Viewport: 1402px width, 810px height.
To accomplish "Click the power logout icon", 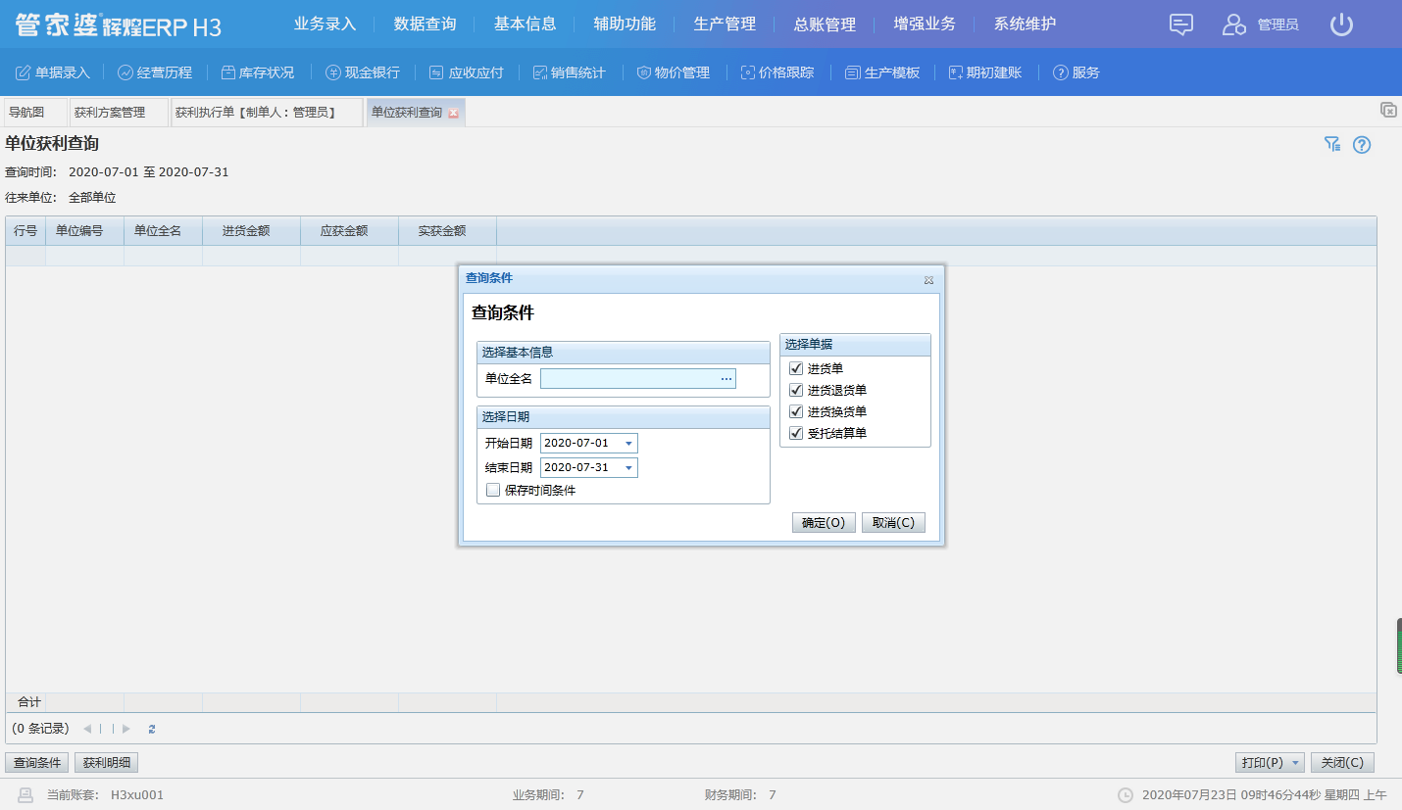I will [x=1341, y=24].
